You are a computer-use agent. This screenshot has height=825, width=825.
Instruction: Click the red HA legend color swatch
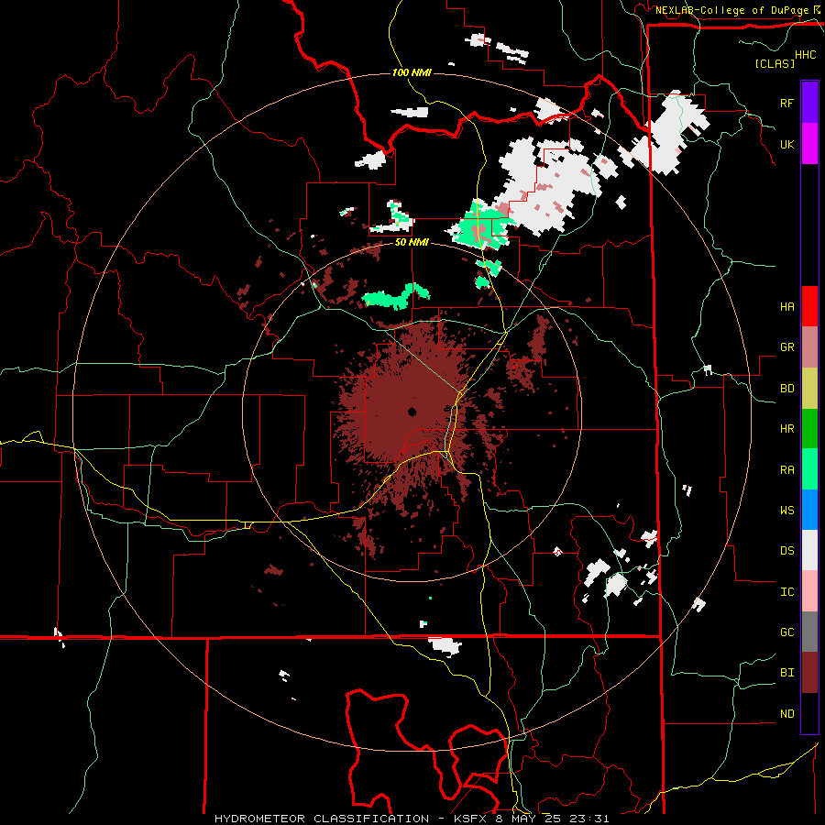click(809, 306)
